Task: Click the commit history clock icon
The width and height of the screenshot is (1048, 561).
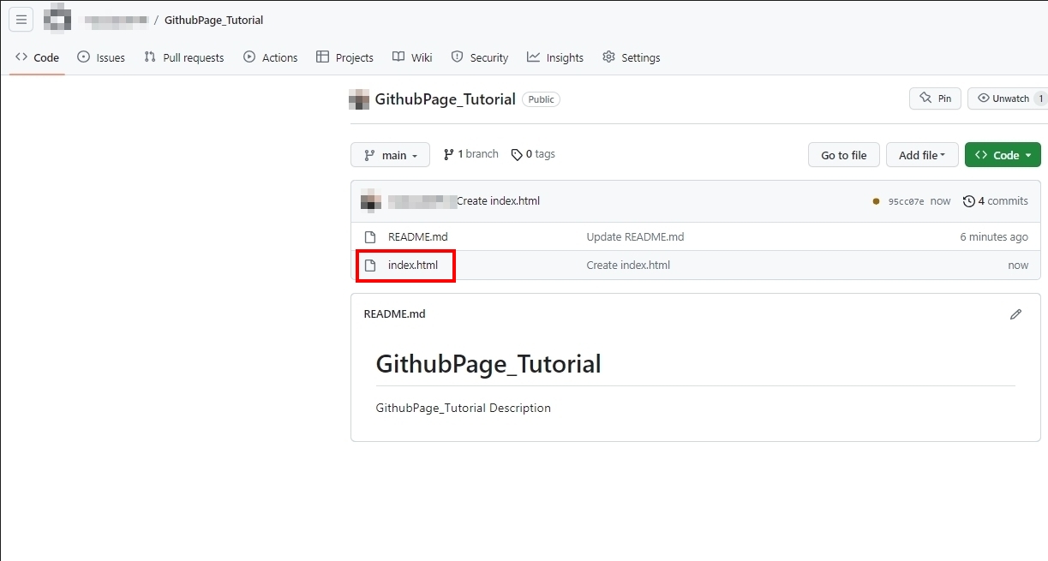Action: coord(968,201)
